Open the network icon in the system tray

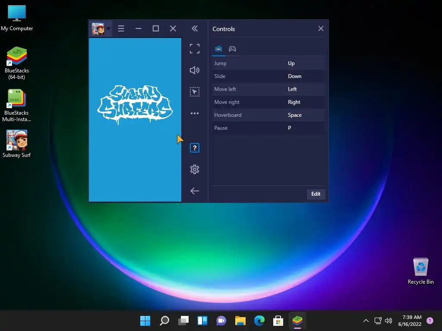378,321
